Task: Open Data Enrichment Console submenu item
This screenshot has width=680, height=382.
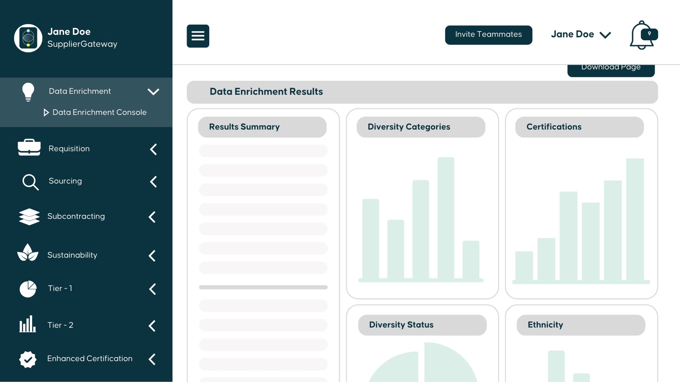Action: click(99, 112)
